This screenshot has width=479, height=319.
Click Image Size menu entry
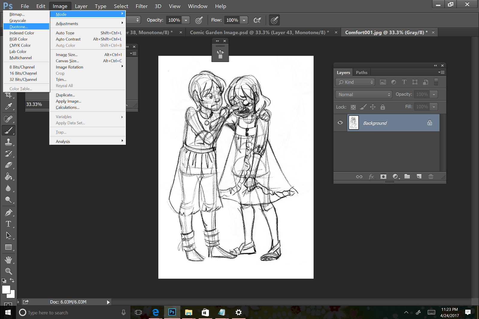67,55
